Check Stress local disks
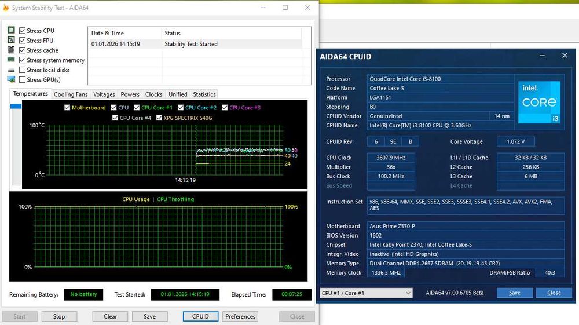This screenshot has width=579, height=325. point(23,70)
